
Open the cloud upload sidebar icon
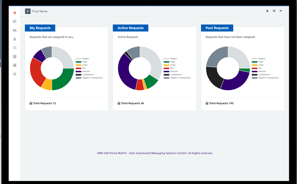[15, 30]
